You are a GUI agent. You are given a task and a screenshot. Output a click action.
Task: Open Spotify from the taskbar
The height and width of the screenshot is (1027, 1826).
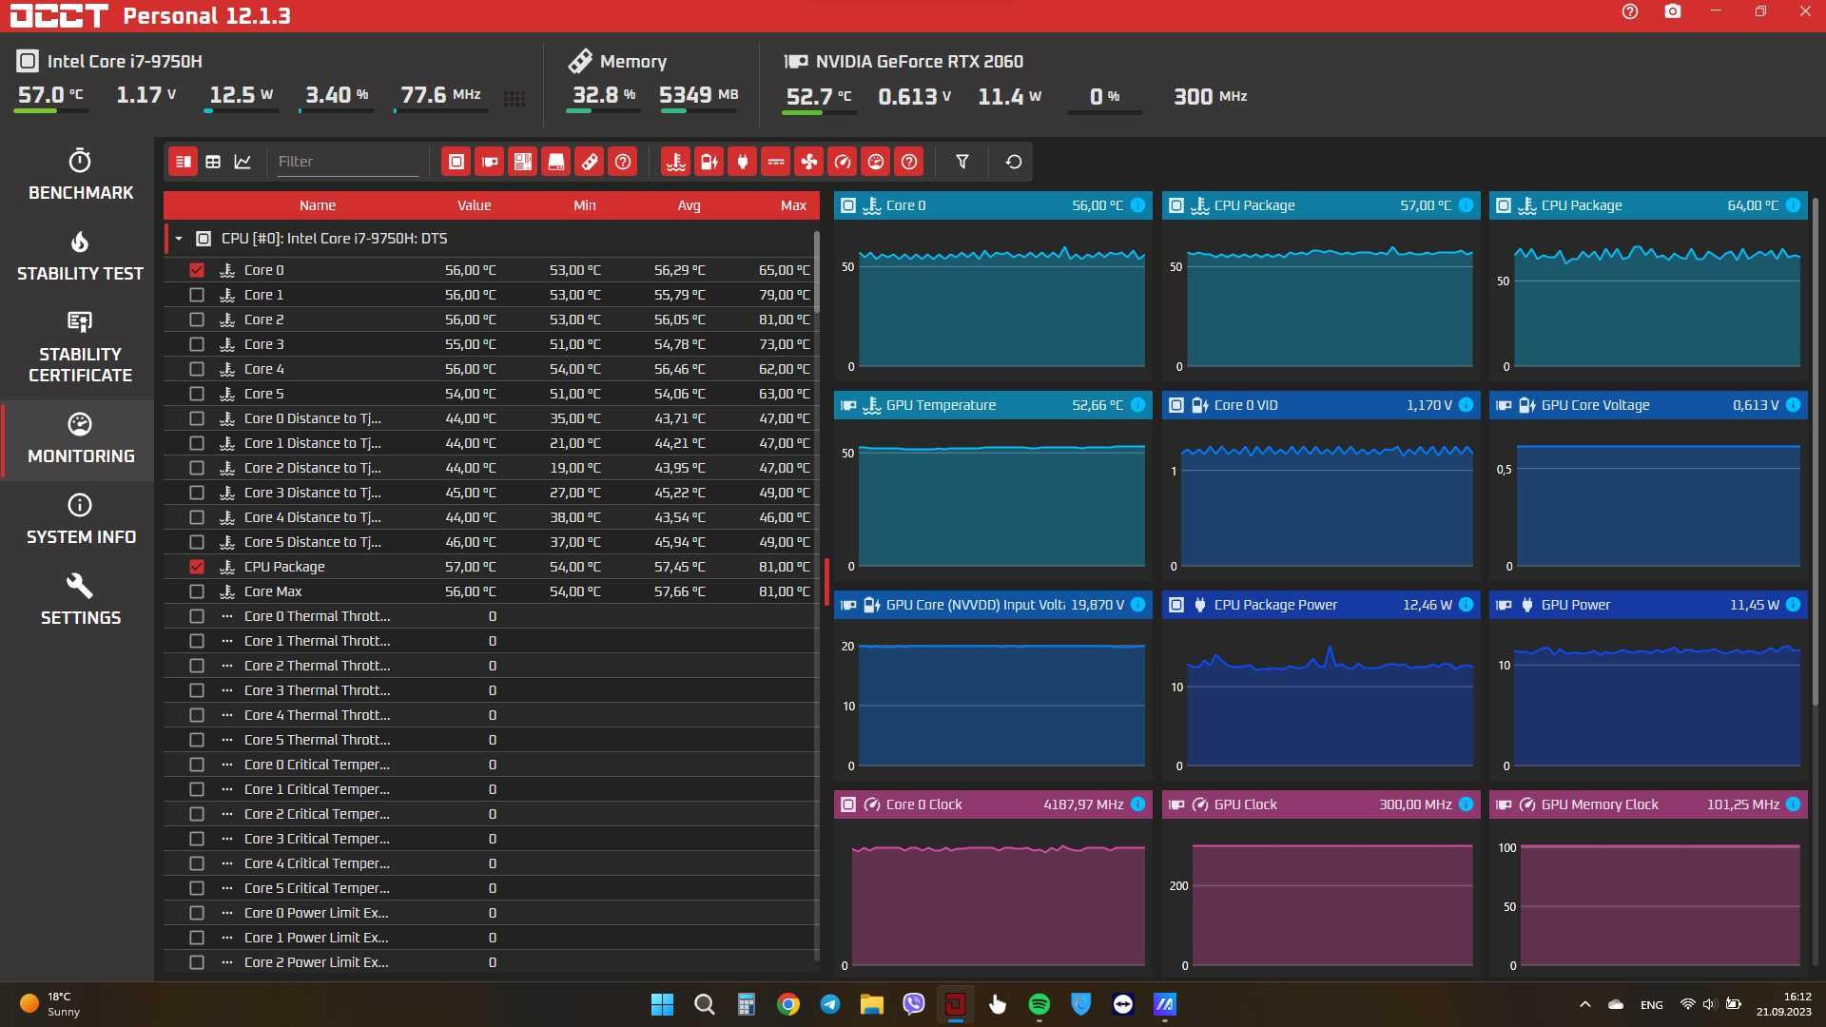1039,1004
